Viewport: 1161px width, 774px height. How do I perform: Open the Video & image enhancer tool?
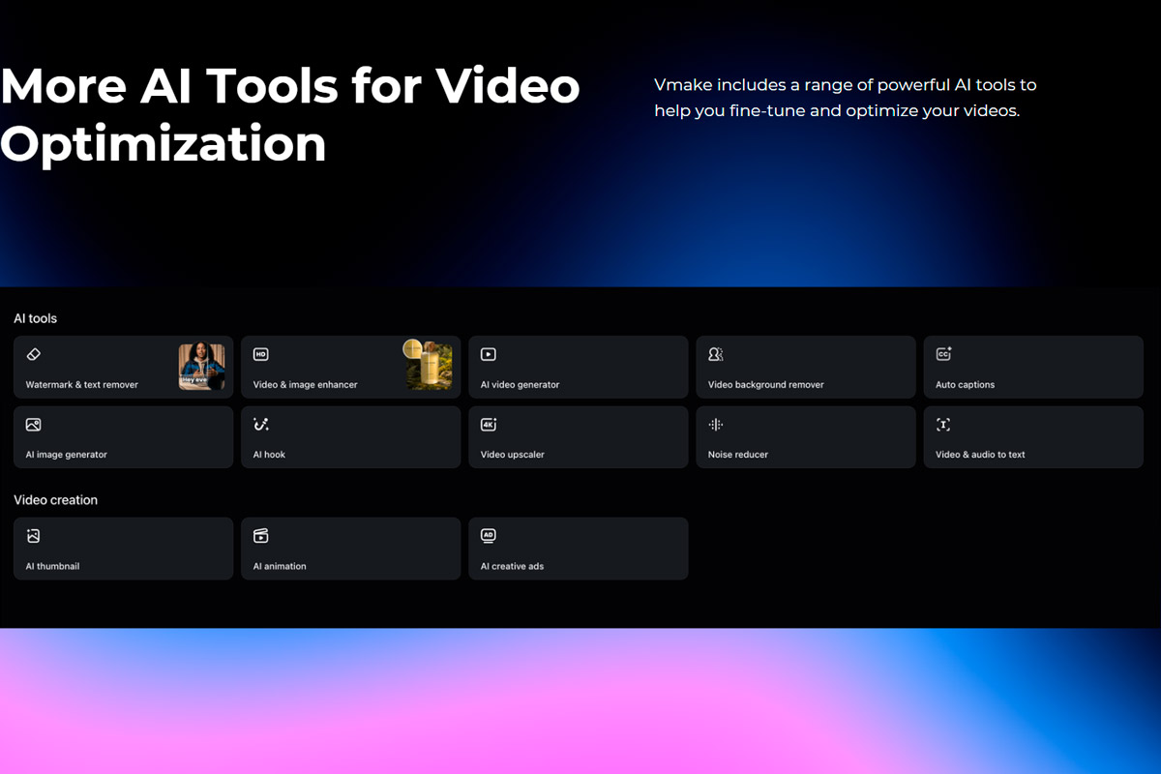pos(350,367)
